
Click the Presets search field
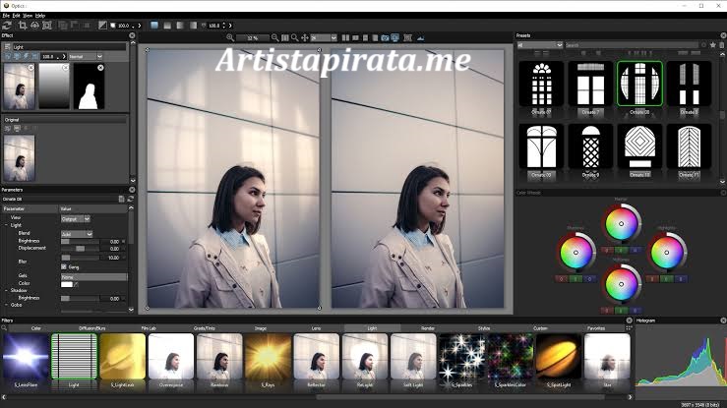(x=632, y=45)
